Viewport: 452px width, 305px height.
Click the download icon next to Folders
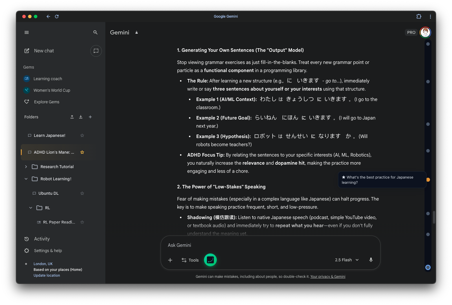click(x=81, y=117)
